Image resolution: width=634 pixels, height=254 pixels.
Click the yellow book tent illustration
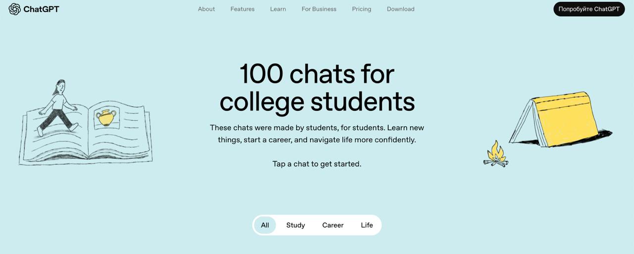point(562,120)
